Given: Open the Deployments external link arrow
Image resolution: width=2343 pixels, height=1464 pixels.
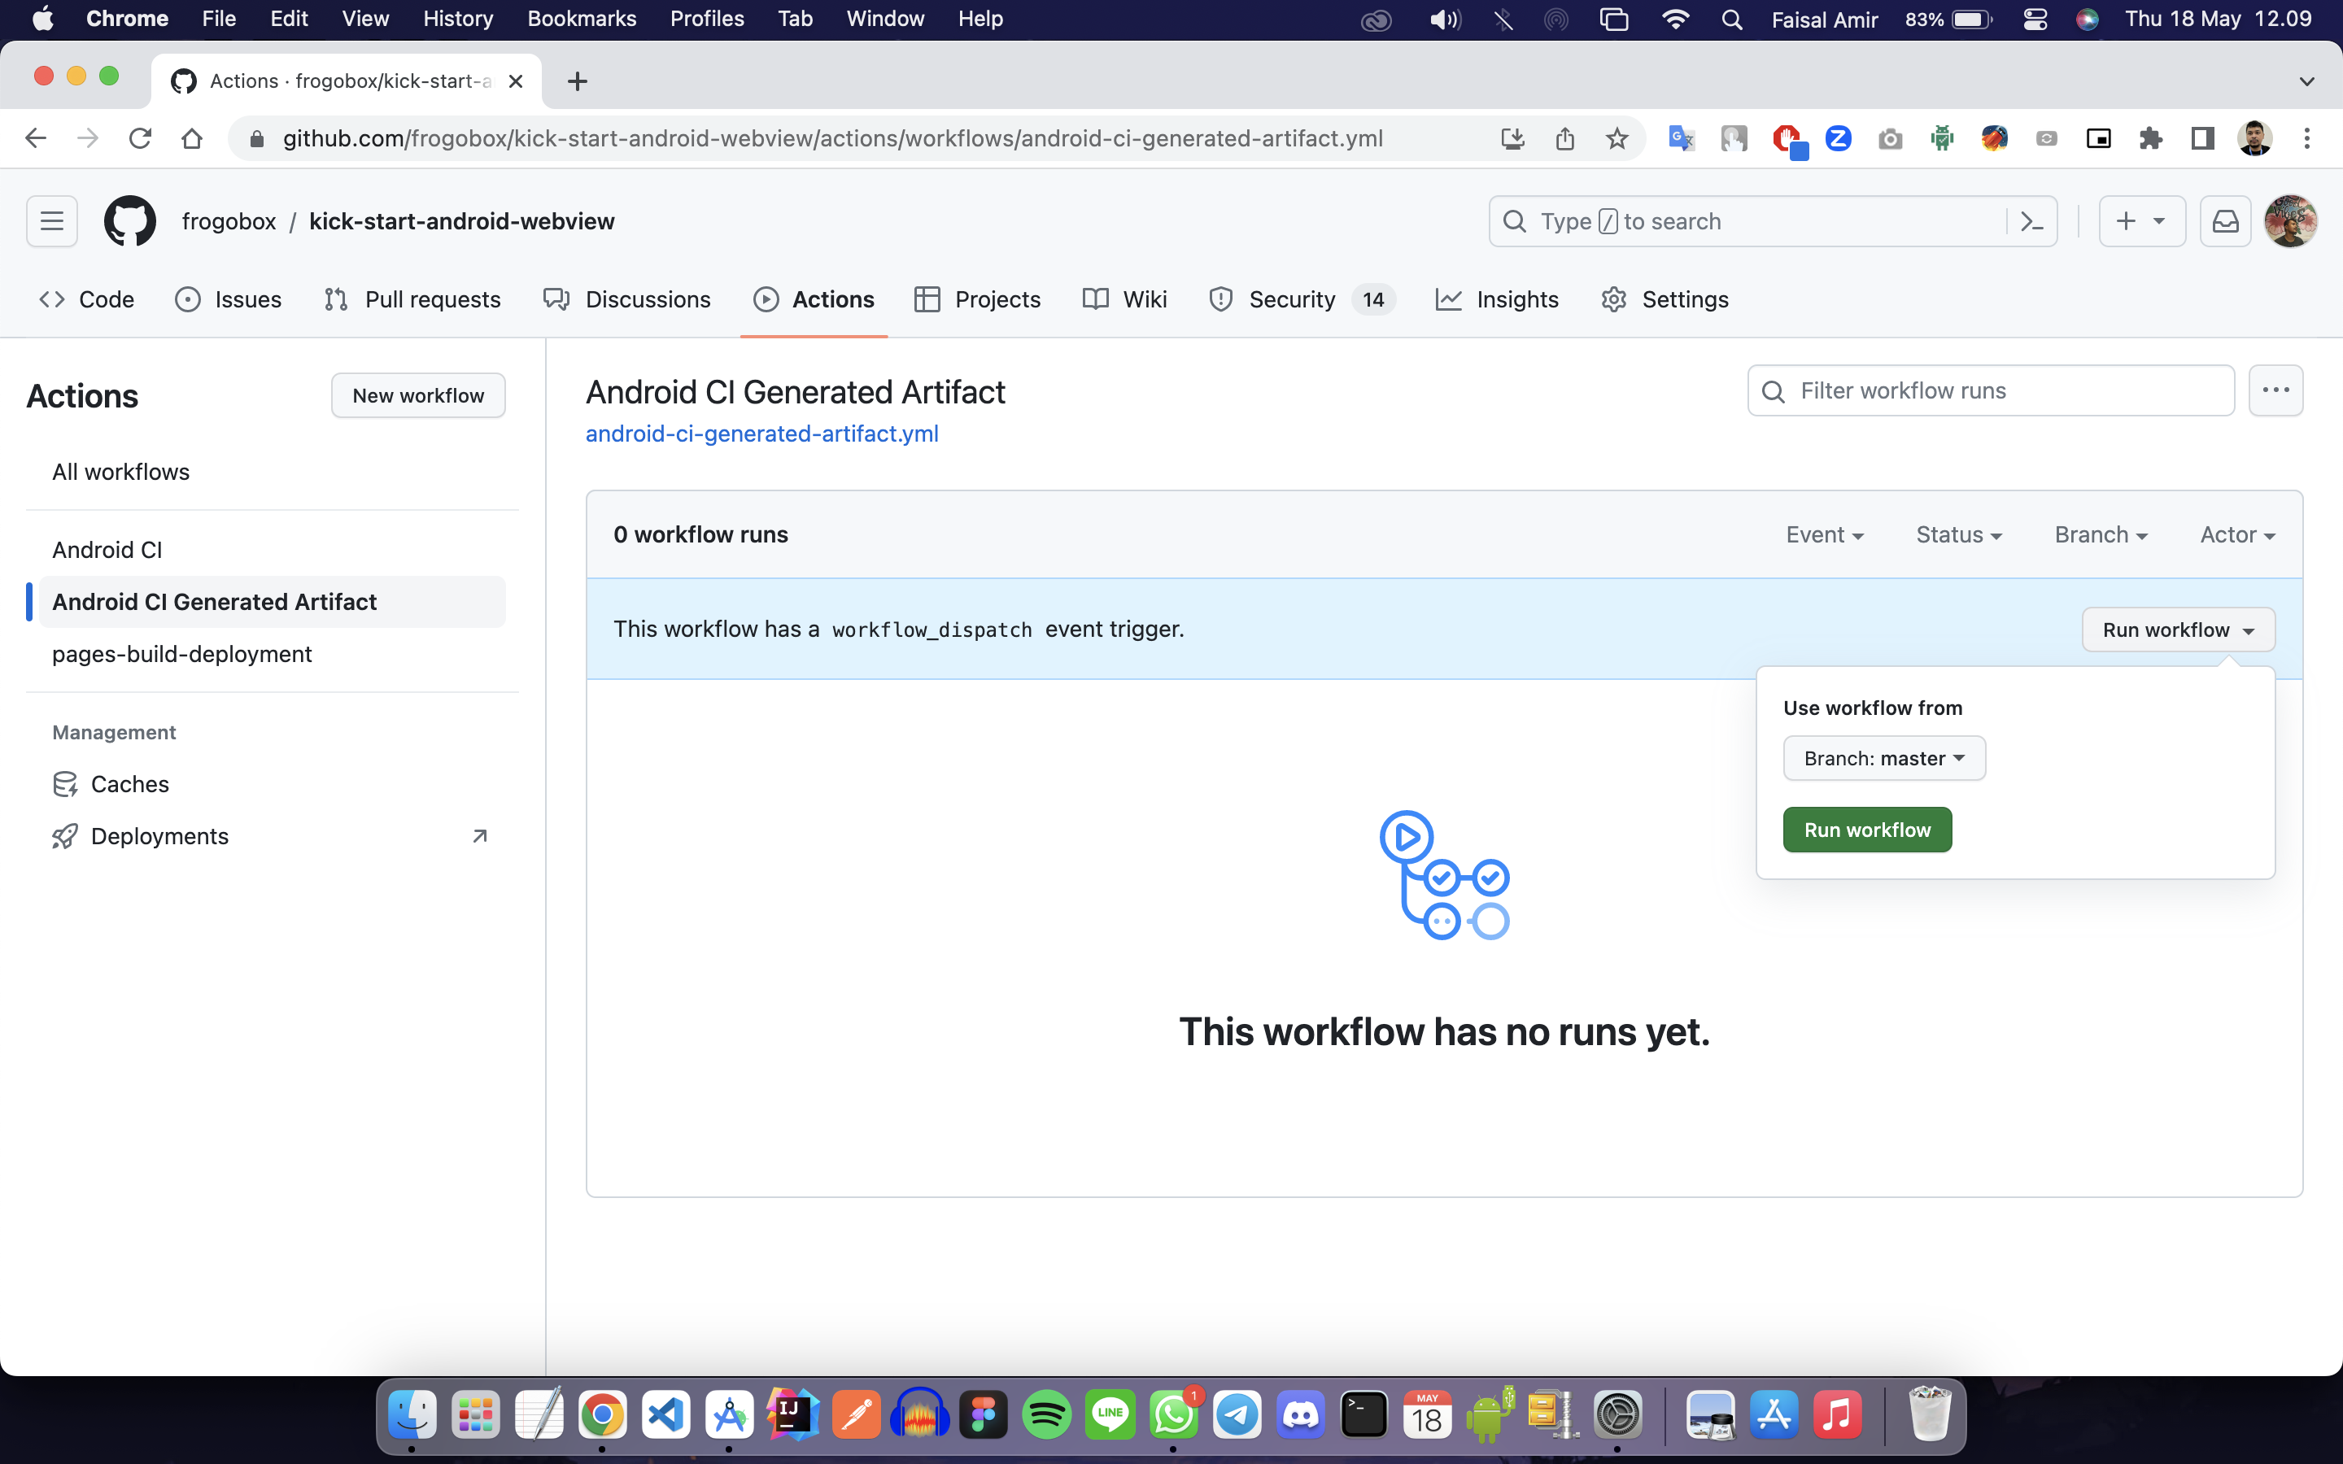Looking at the screenshot, I should [x=479, y=835].
